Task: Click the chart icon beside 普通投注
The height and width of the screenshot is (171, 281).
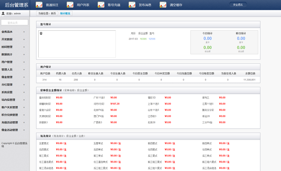Action: (39, 5)
